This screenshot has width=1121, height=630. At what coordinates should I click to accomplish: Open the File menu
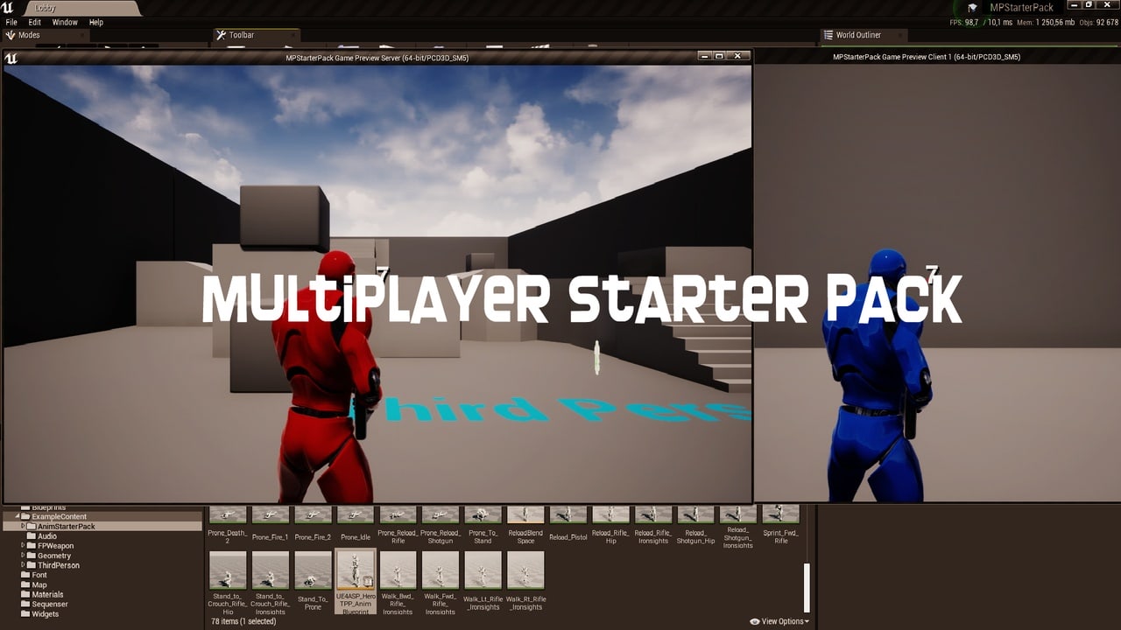pyautogui.click(x=11, y=22)
